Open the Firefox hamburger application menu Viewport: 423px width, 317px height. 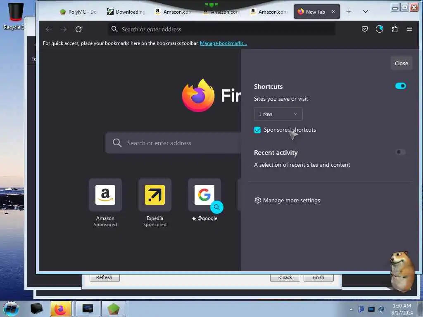409,29
